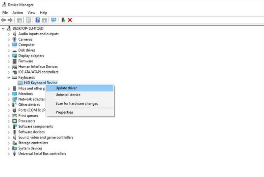Viewport: 264px width, 177px height.
Task: Click the Display adapters icon
Action: tap(15, 56)
